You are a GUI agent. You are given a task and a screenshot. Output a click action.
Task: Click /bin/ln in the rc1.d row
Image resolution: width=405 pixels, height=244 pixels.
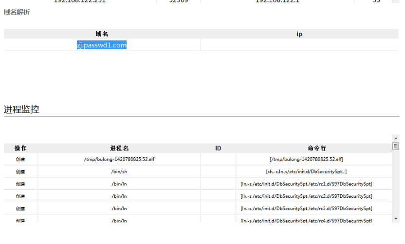point(119,184)
